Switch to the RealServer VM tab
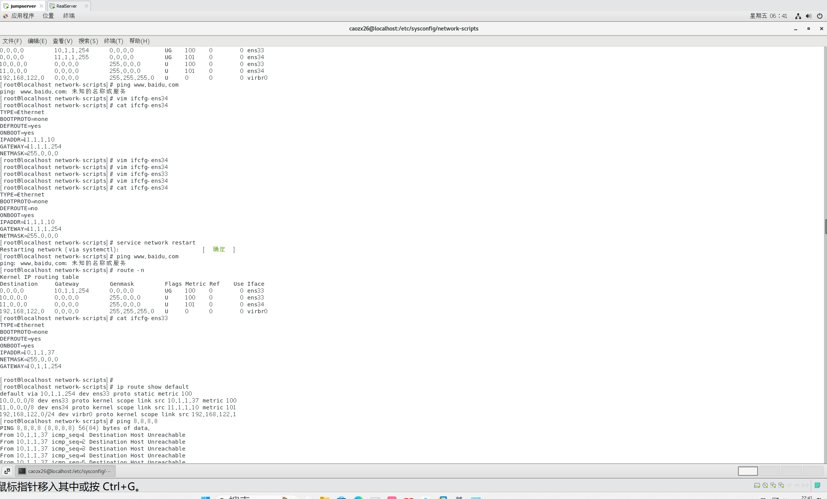Screen dimensions: 827x499 pyautogui.click(x=66, y=6)
